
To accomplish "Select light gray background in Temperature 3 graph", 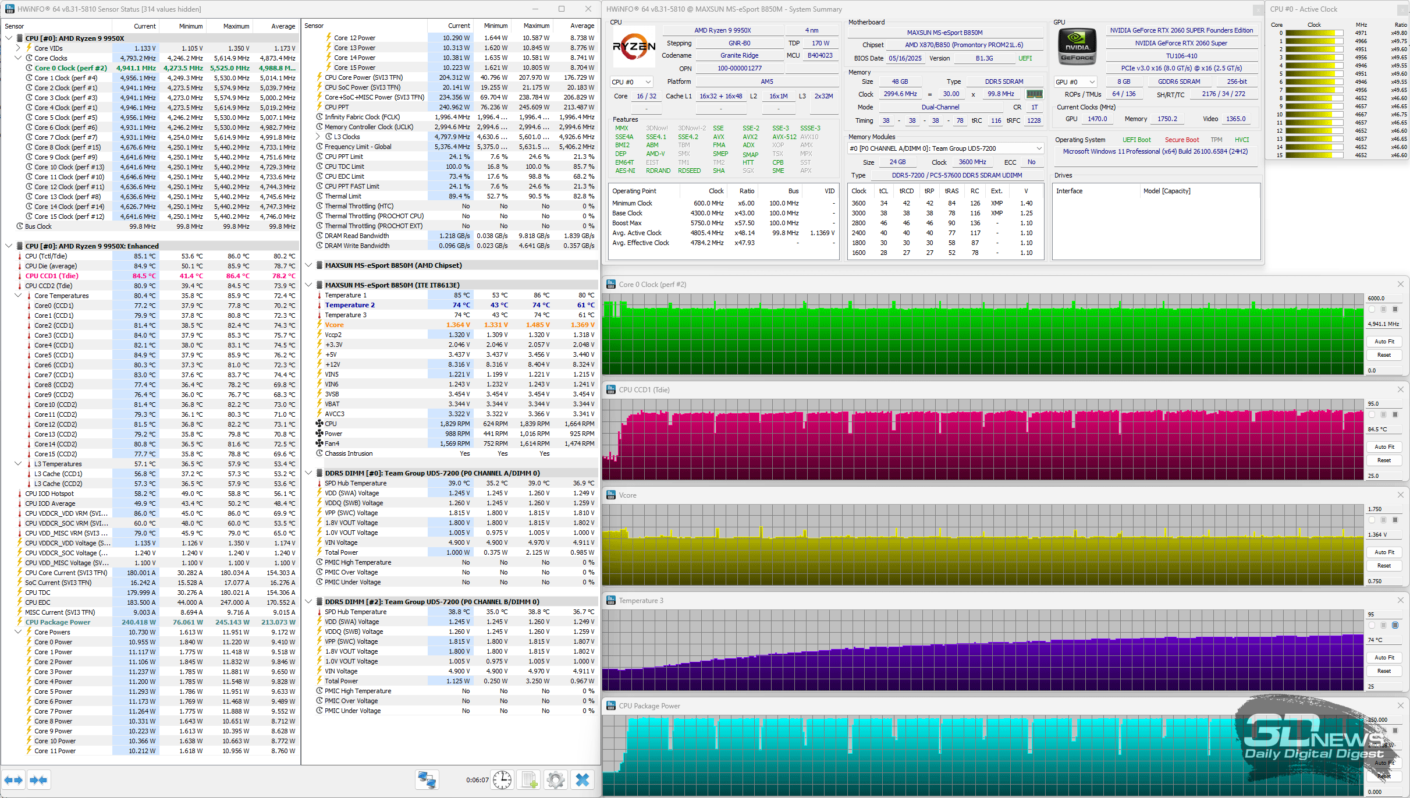I will (x=1384, y=625).
